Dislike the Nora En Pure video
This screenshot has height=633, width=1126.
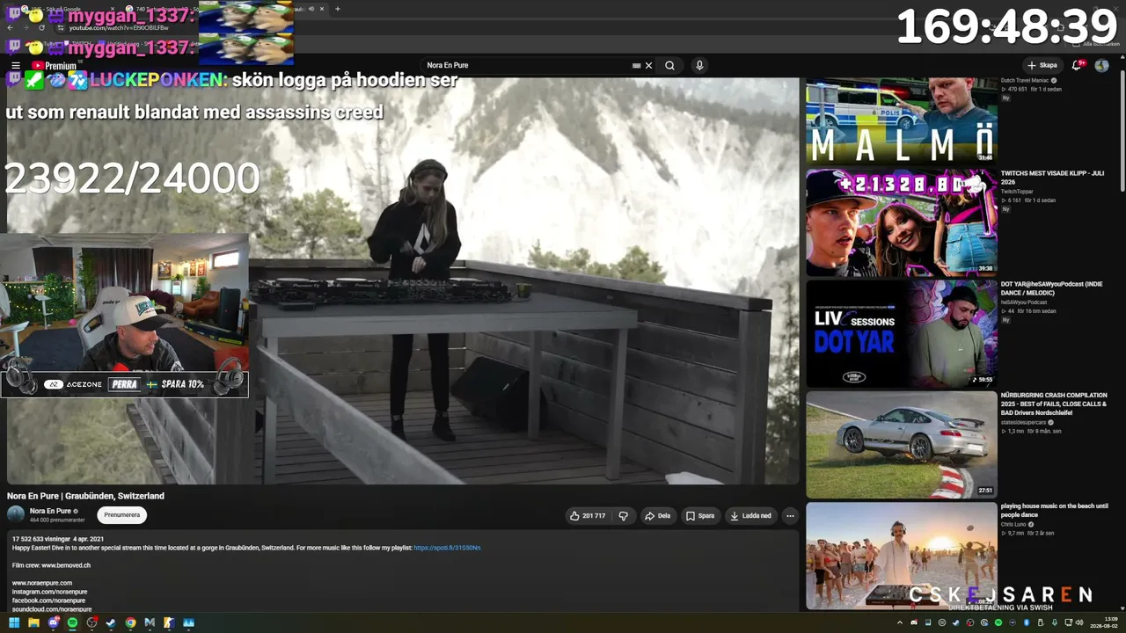(624, 516)
